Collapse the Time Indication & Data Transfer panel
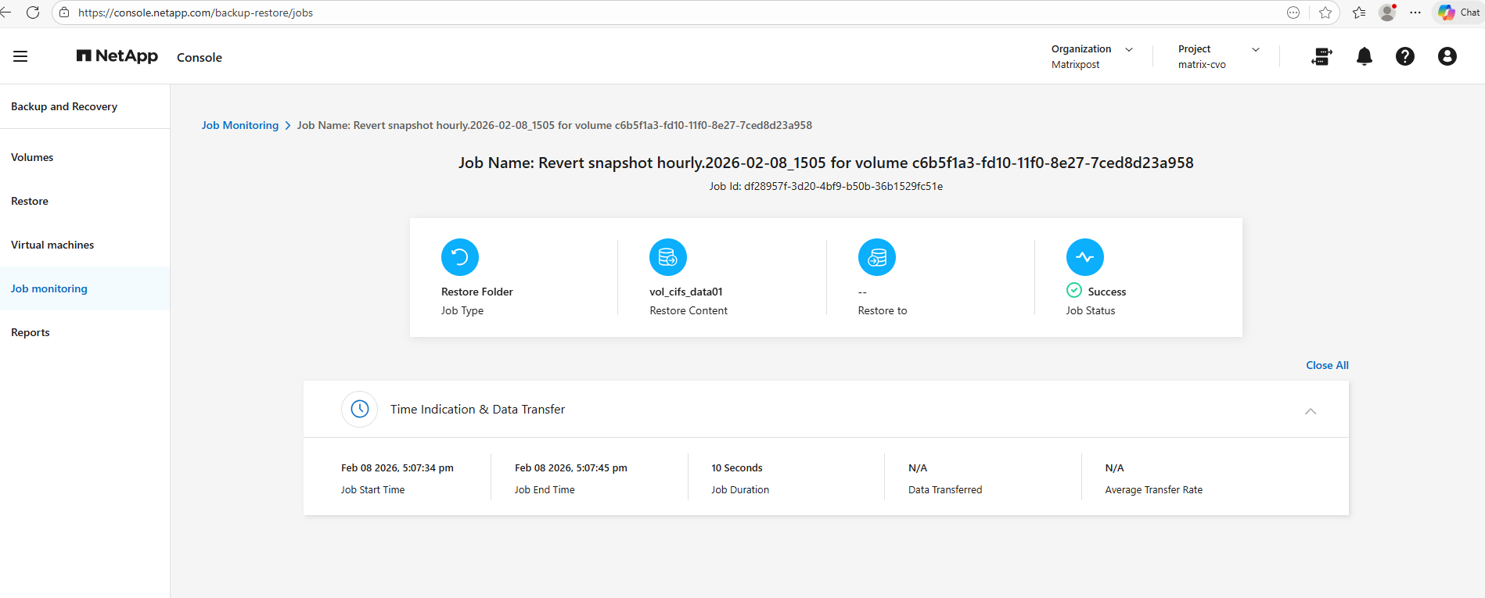Viewport: 1485px width, 598px height. point(1311,411)
